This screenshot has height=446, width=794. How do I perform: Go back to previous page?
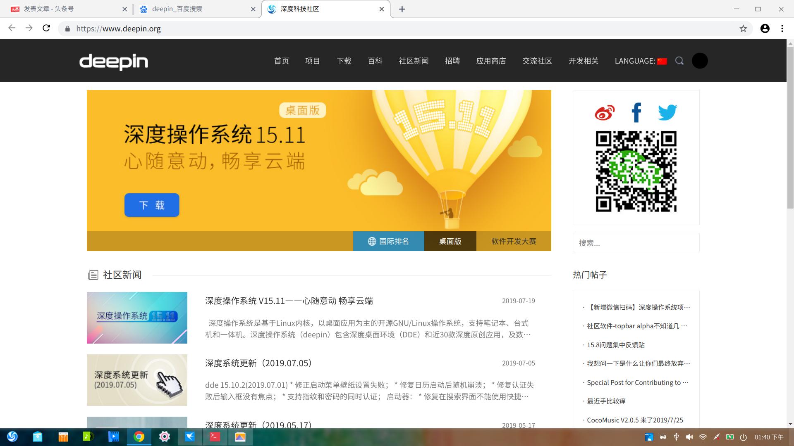(x=12, y=28)
